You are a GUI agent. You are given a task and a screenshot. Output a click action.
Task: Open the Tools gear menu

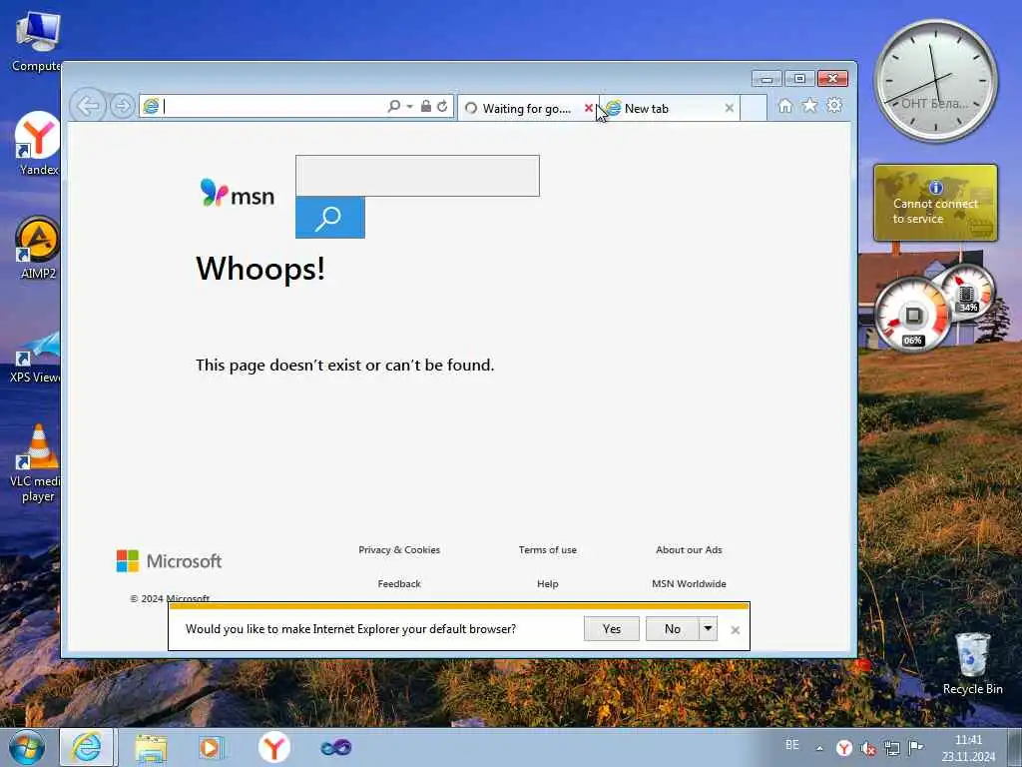834,105
